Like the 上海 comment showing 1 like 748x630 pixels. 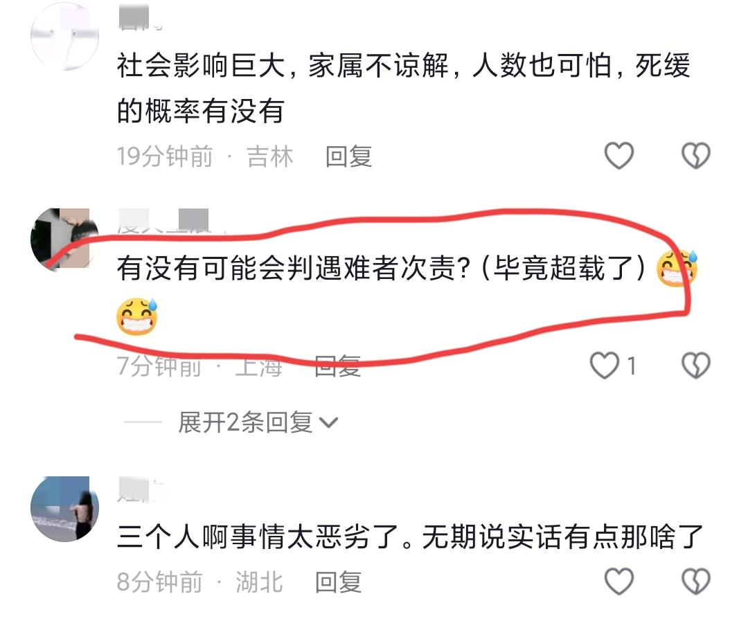(605, 366)
